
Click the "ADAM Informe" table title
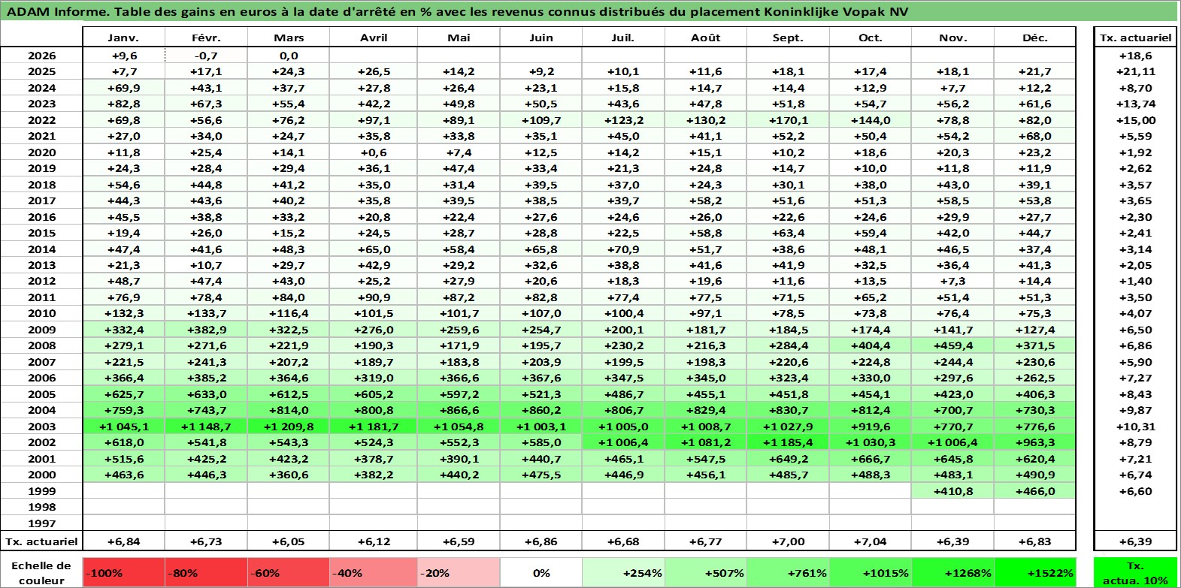(457, 12)
